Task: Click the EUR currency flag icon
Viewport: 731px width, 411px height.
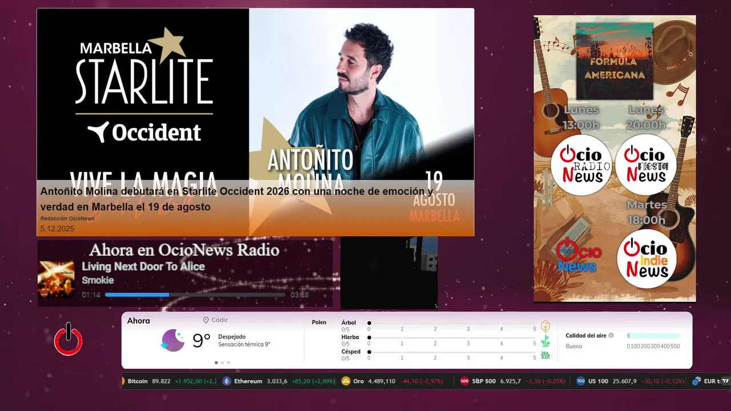Action: pyautogui.click(x=696, y=381)
